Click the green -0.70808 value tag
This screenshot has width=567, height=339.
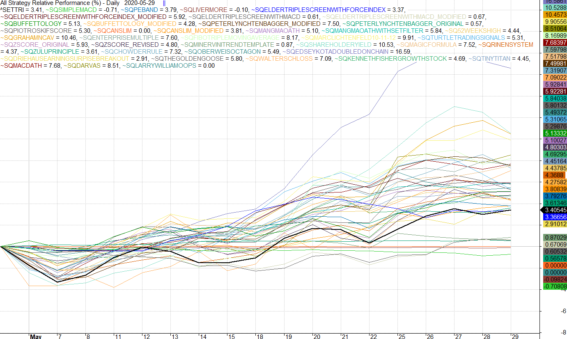coord(555,286)
